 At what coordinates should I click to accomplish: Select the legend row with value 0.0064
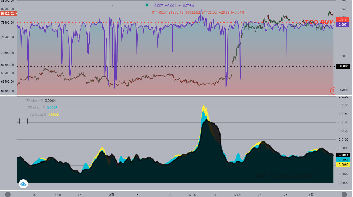(x=41, y=101)
